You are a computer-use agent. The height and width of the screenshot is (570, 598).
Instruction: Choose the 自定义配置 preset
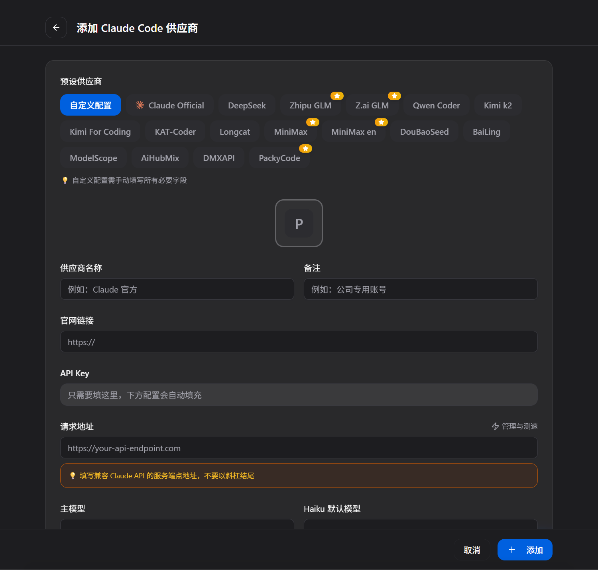point(90,105)
